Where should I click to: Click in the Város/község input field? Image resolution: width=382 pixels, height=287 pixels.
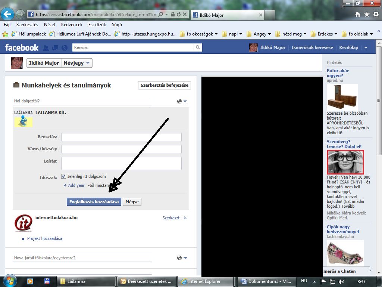(x=121, y=149)
